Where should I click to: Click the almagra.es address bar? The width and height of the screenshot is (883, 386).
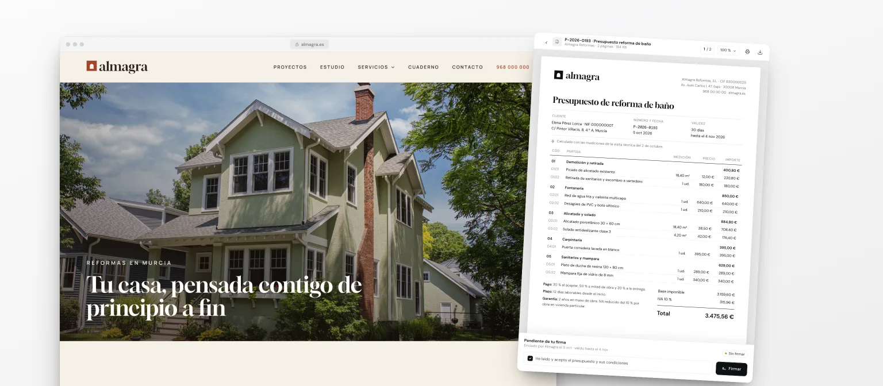point(309,44)
